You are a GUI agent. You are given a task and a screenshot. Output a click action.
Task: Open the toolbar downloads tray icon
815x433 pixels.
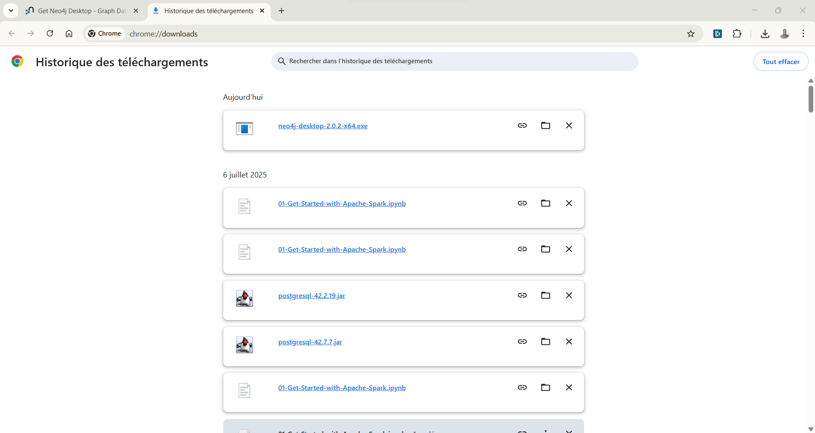[765, 34]
